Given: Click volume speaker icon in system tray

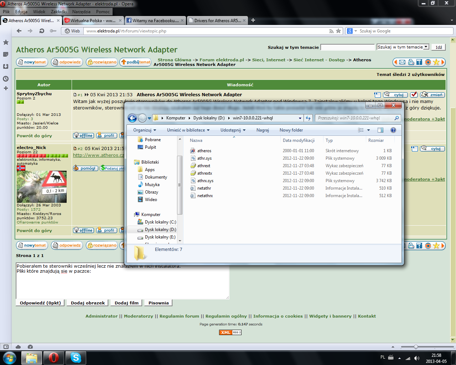Looking at the screenshot, I should pos(417,358).
